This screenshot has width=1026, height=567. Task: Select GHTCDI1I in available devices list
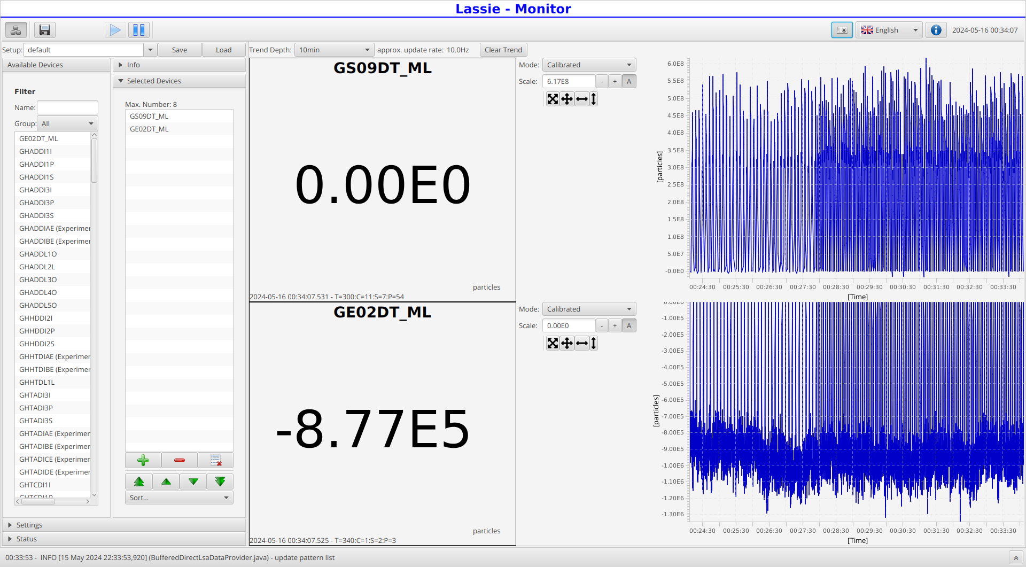53,485
